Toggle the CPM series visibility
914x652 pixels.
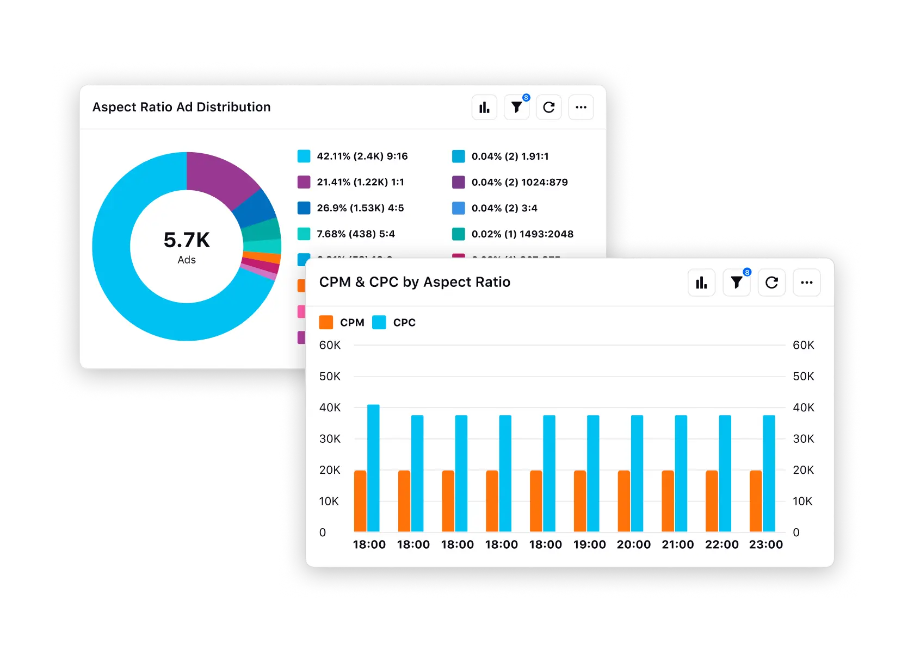click(342, 322)
